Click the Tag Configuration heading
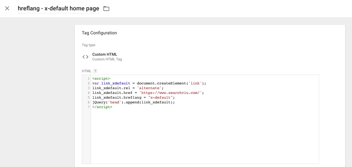Screen dimensions: 352x167 click(99, 33)
